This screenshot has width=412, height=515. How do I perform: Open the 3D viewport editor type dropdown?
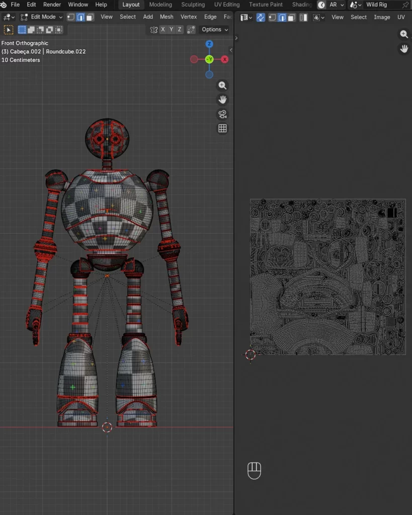(x=9, y=17)
